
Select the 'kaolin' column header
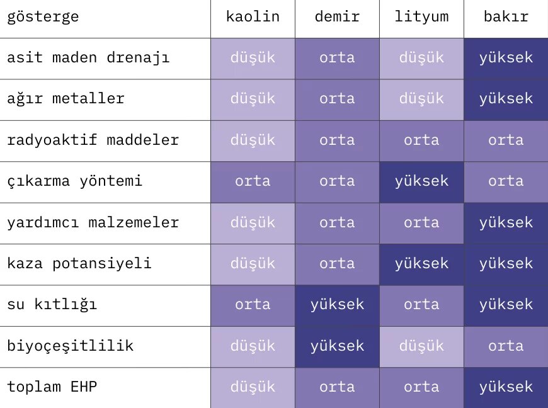pyautogui.click(x=253, y=16)
